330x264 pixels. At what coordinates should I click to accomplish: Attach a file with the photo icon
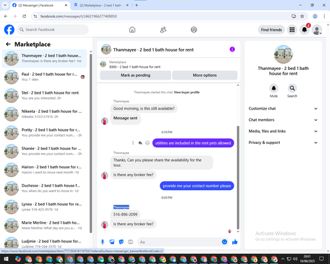[112, 242]
